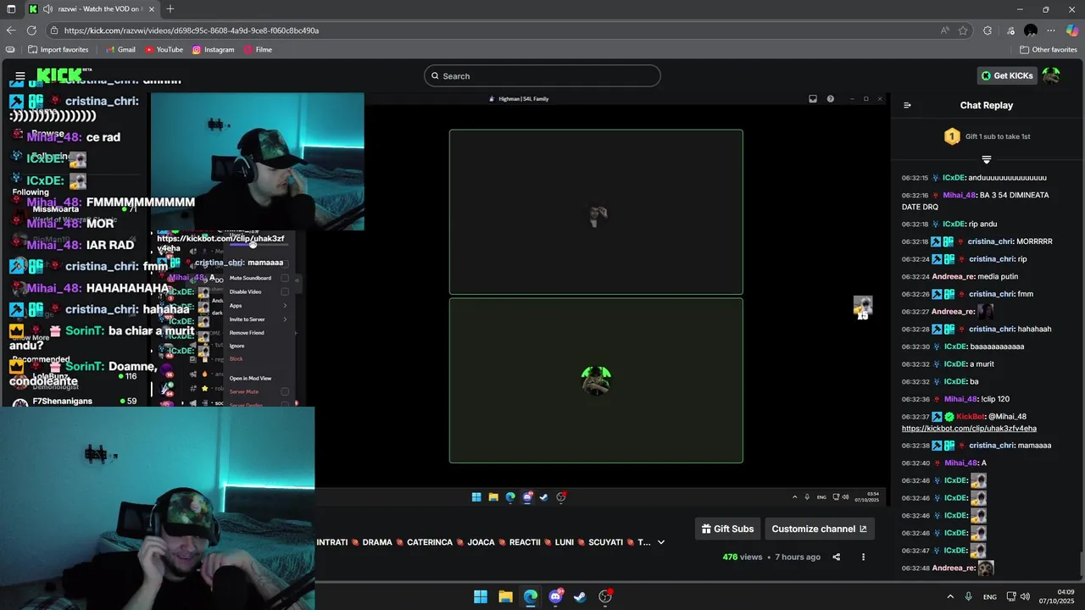The image size is (1085, 610).
Task: Click the bottom call participant tile with green avatar
Action: 596,380
